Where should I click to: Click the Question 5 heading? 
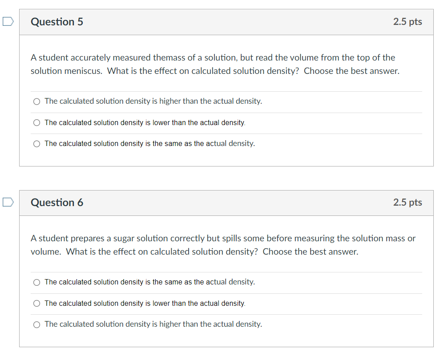coord(57,22)
